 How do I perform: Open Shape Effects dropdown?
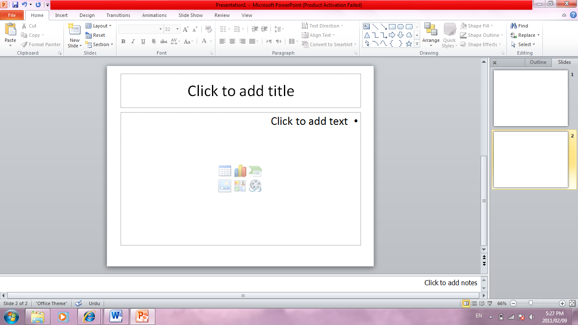pos(481,44)
